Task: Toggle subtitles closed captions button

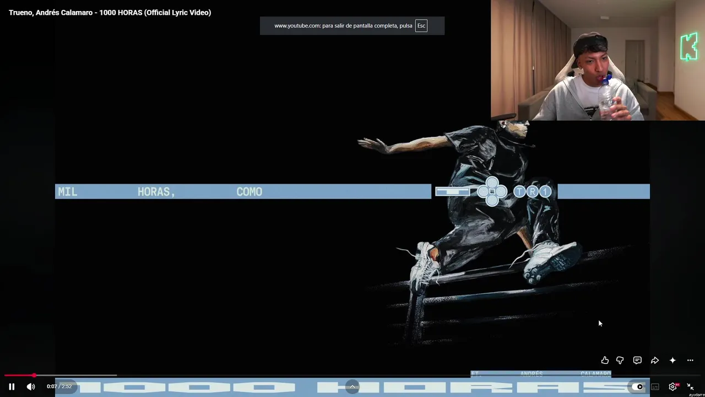Action: coord(655,387)
